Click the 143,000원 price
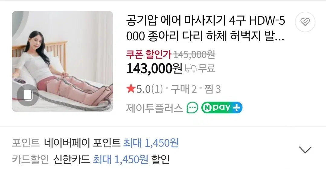326x169 pixels. point(154,69)
